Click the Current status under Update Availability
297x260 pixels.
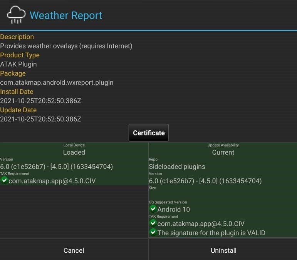(x=223, y=152)
